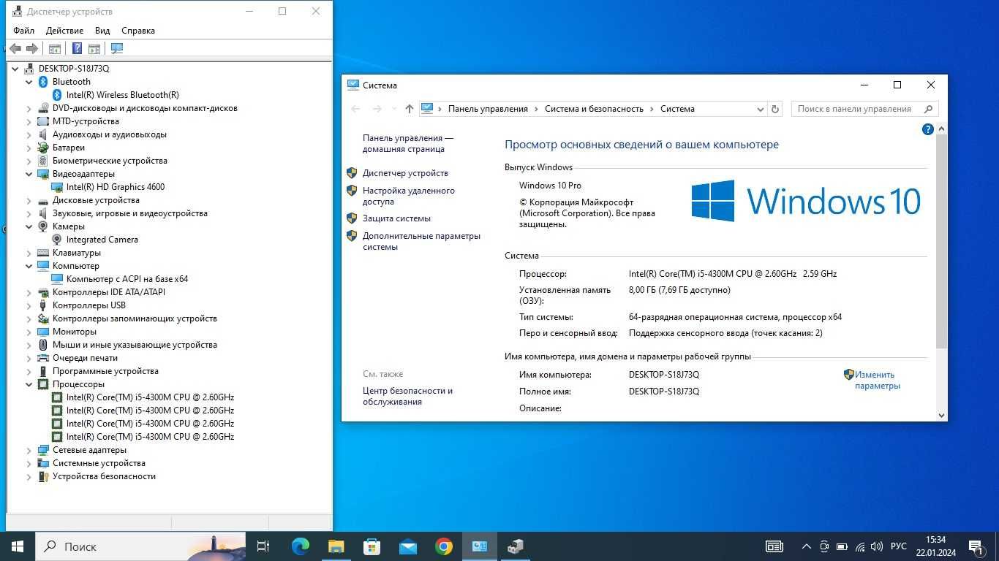Expand DVD-дисководы и дисководы компакт-дисков

(29, 108)
